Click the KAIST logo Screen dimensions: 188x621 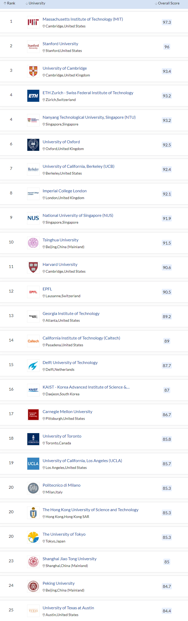coord(33,390)
